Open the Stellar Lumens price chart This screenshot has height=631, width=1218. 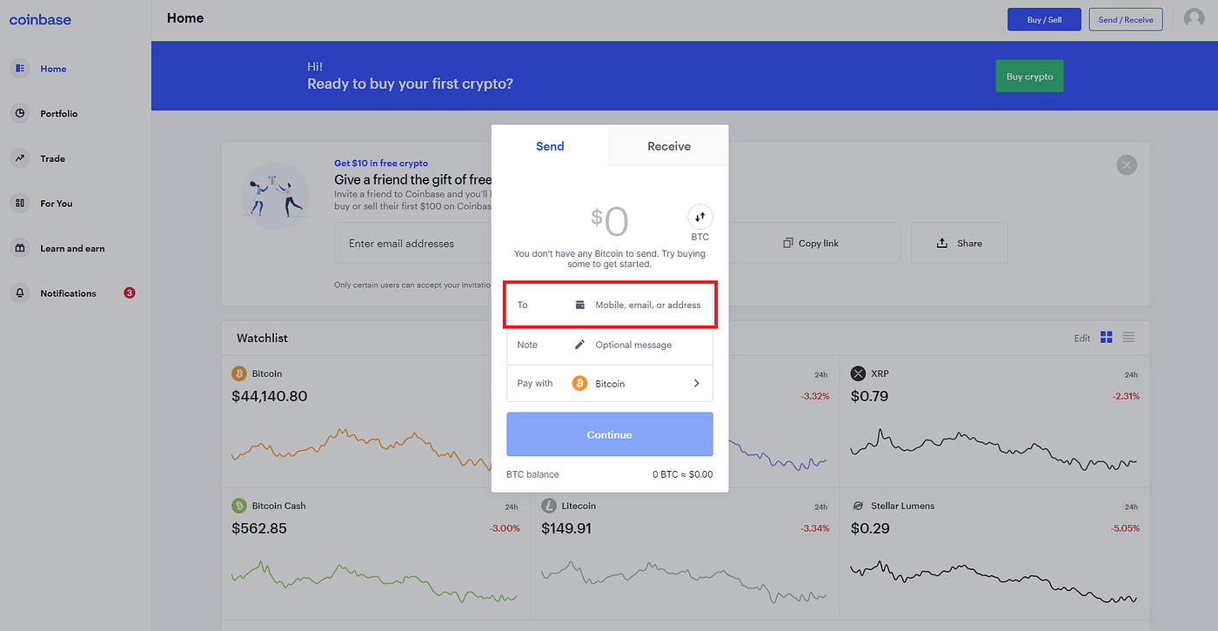click(x=994, y=581)
